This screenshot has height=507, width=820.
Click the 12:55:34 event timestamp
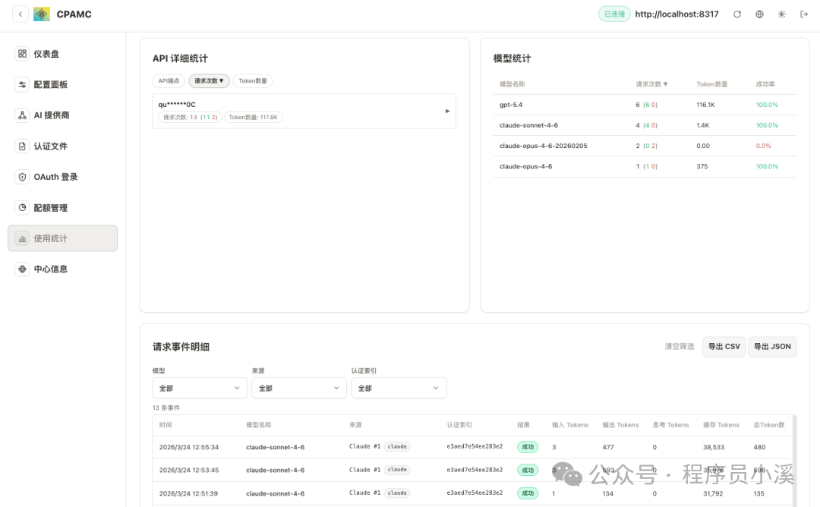point(189,447)
